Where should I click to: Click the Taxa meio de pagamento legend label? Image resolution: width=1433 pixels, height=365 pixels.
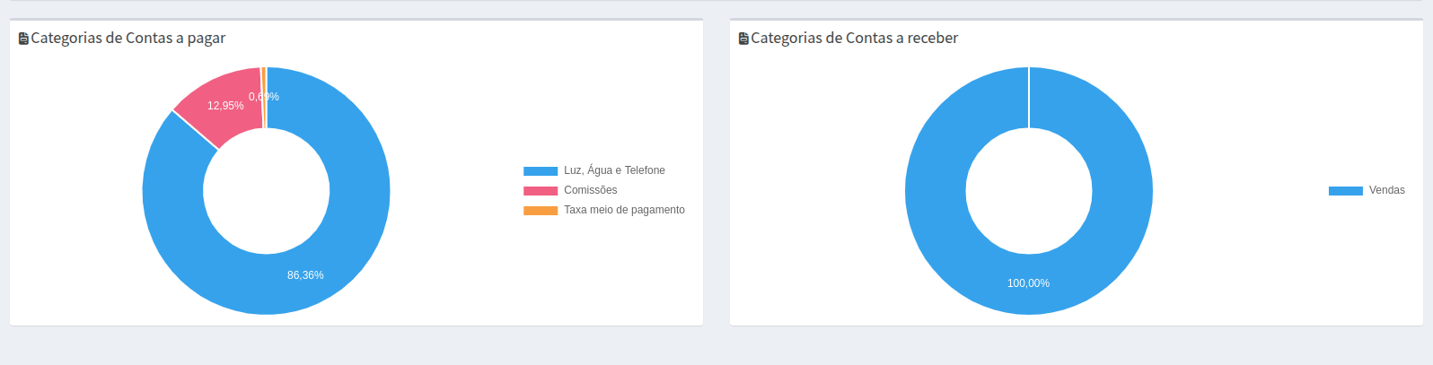coord(624,210)
